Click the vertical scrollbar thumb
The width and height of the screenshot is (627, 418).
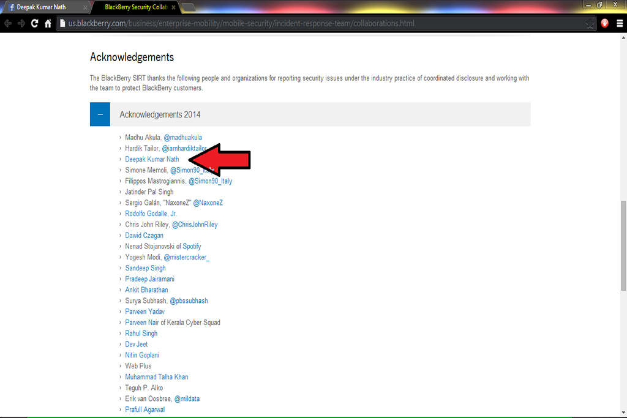click(x=623, y=245)
